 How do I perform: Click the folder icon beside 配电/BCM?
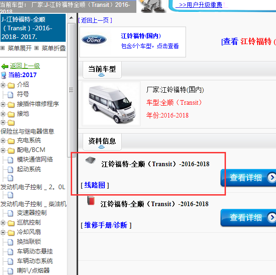click(11, 151)
